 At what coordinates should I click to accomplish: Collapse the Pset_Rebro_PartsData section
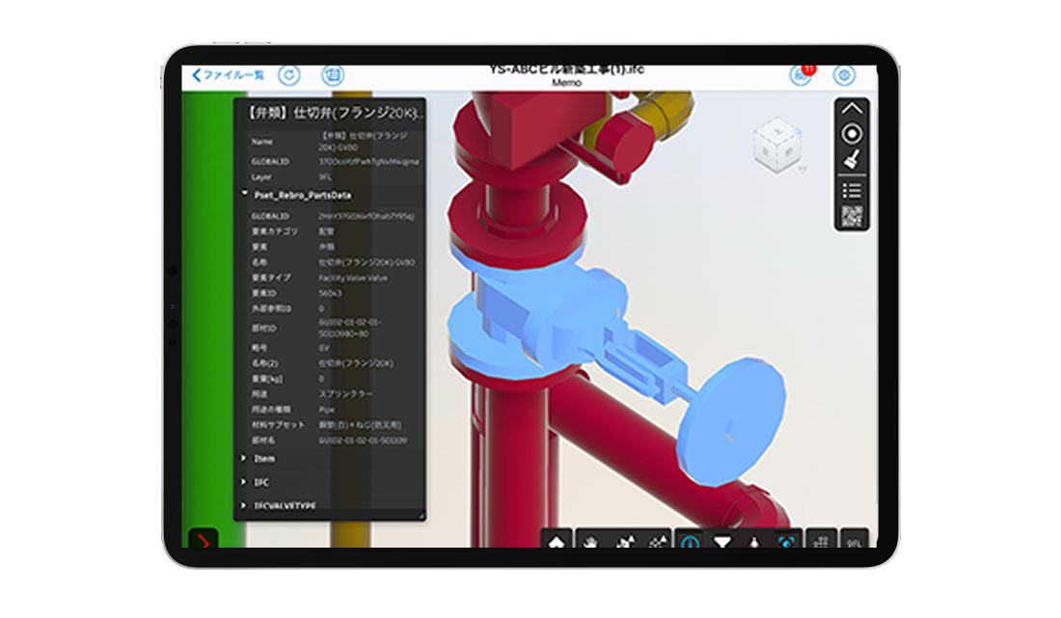click(x=245, y=194)
